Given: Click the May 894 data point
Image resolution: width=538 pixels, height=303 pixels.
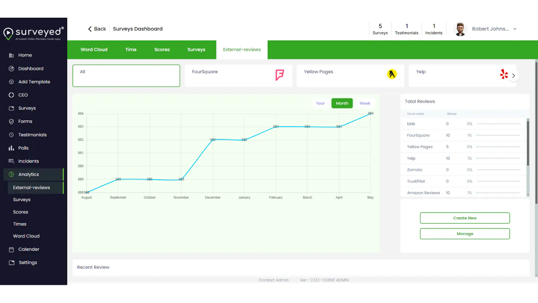Looking at the screenshot, I should [370, 114].
